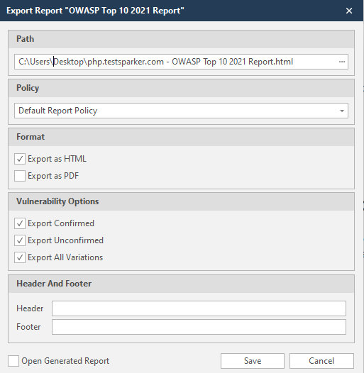The image size is (364, 373).
Task: Open the Policy dropdown arrow
Action: point(342,111)
